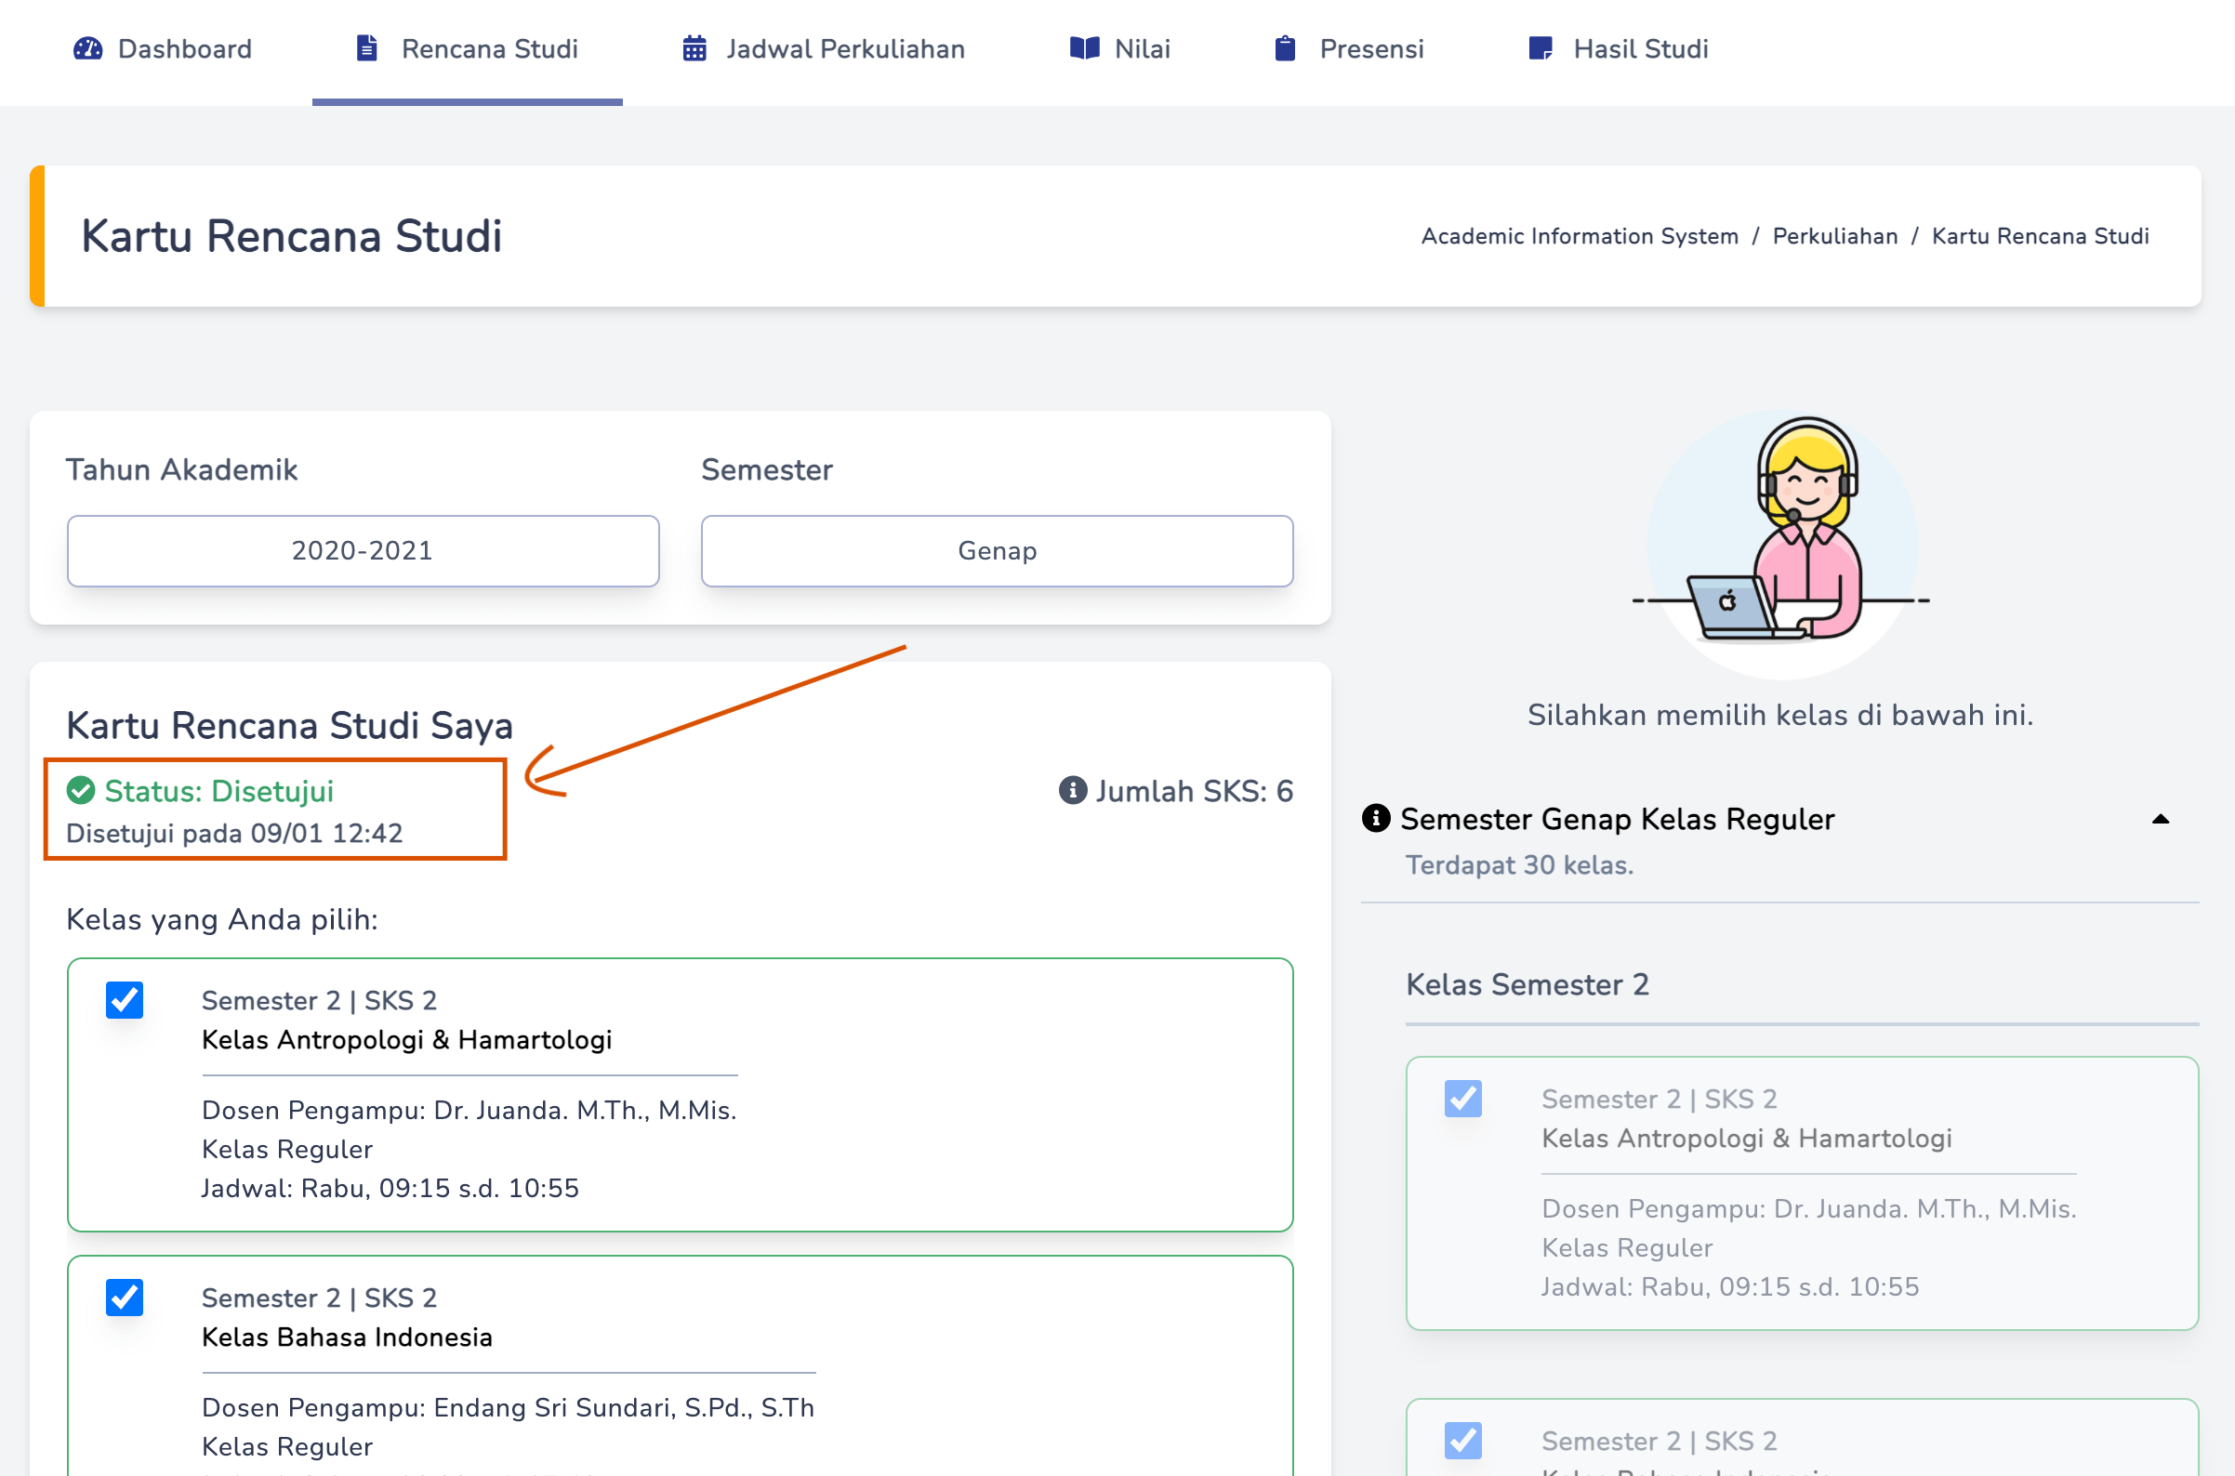This screenshot has height=1476, width=2235.
Task: Click the customer service illustration
Action: pyautogui.click(x=1781, y=543)
